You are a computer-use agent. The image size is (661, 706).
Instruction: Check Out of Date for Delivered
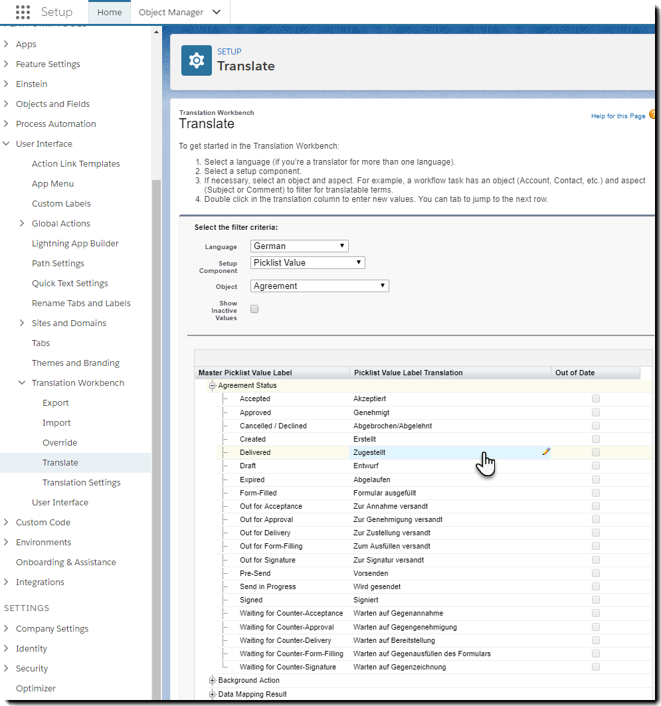596,452
